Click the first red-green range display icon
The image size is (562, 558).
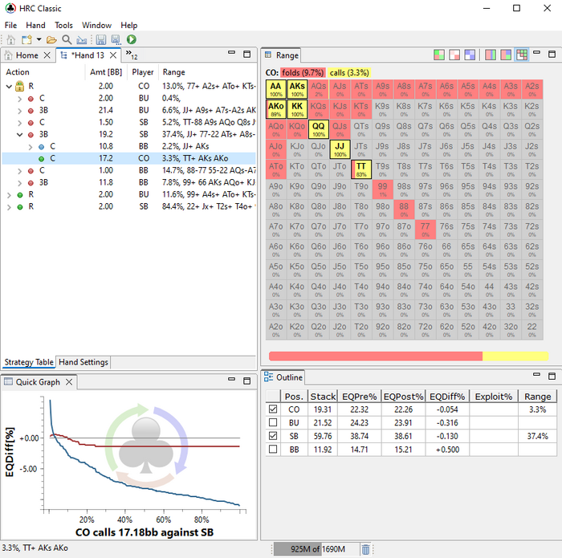(439, 55)
